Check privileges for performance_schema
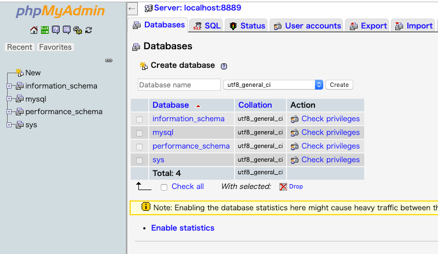The image size is (438, 254). pyautogui.click(x=330, y=146)
